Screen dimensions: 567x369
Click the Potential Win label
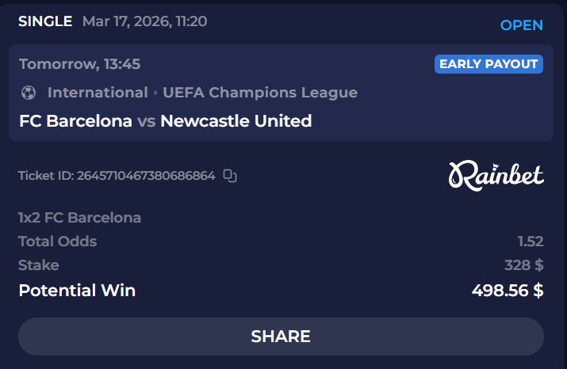(77, 291)
